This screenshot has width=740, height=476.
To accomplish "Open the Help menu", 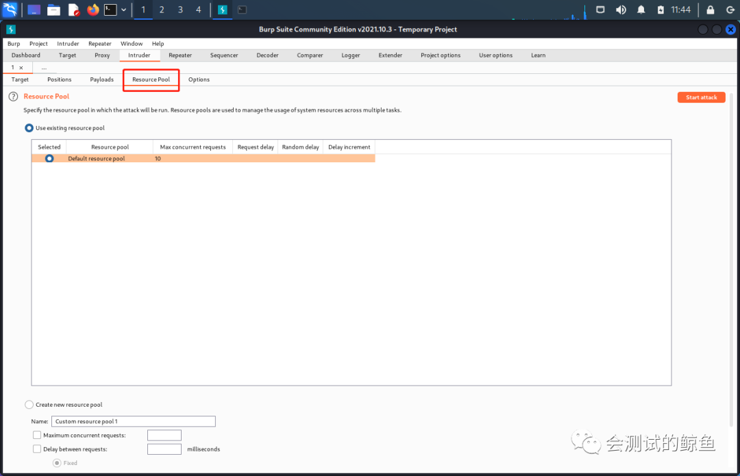I will [x=158, y=43].
